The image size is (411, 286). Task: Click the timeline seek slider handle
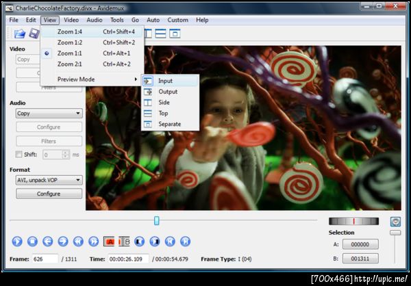(x=156, y=220)
